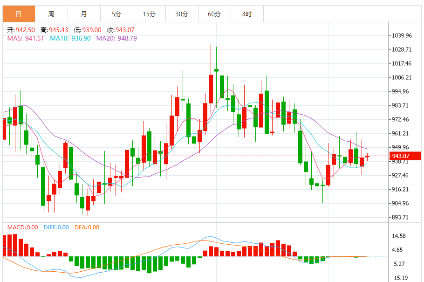
Task: Click the 994.96 price axis label
Action: [400, 91]
